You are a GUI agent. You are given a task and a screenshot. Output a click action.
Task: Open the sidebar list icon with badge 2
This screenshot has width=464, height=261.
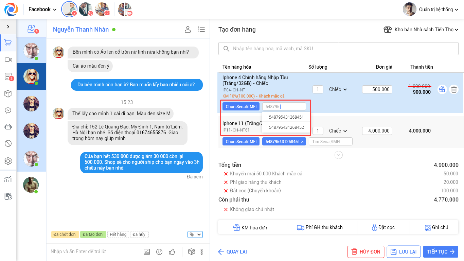[8, 77]
